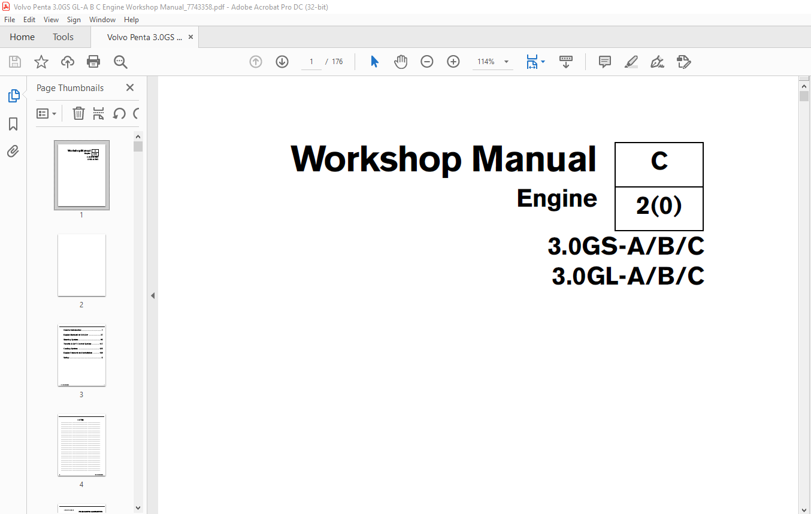
Task: Activate the Selection arrow tool
Action: click(374, 62)
